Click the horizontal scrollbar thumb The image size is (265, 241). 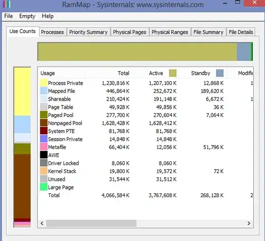(91, 223)
